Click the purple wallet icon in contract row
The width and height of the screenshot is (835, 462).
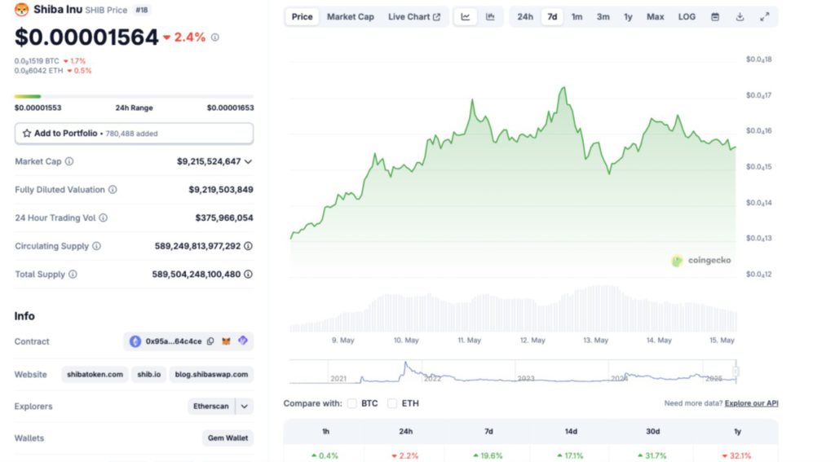click(x=243, y=341)
